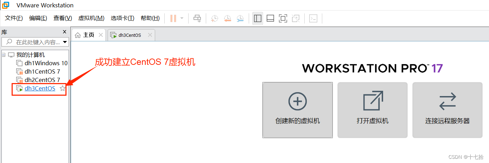Click the send Ctrl+Alt+Del toolbar icon
The image size is (489, 163).
point(197,19)
